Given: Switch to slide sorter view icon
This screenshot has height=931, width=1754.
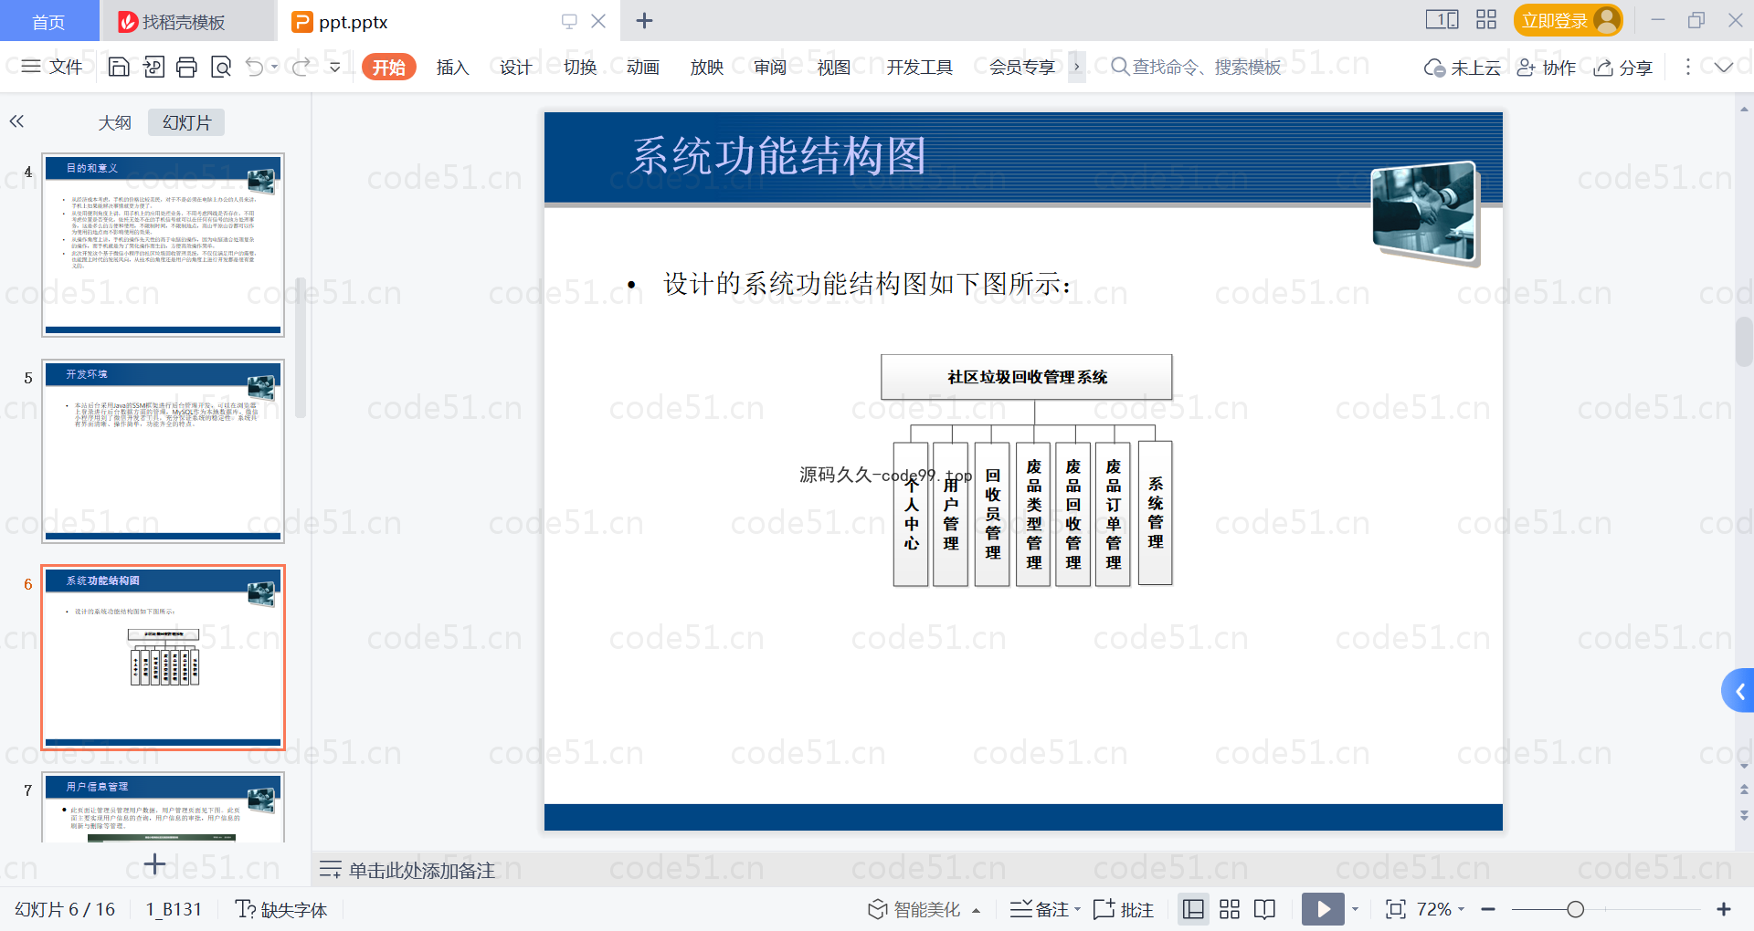Looking at the screenshot, I should [x=1230, y=909].
